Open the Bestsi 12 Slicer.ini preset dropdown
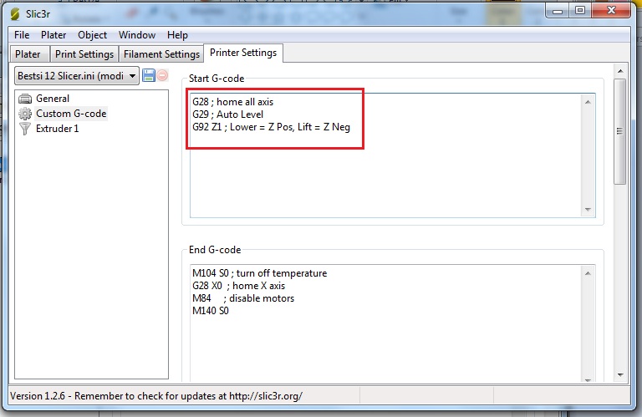The height and width of the screenshot is (417, 642). click(x=77, y=76)
